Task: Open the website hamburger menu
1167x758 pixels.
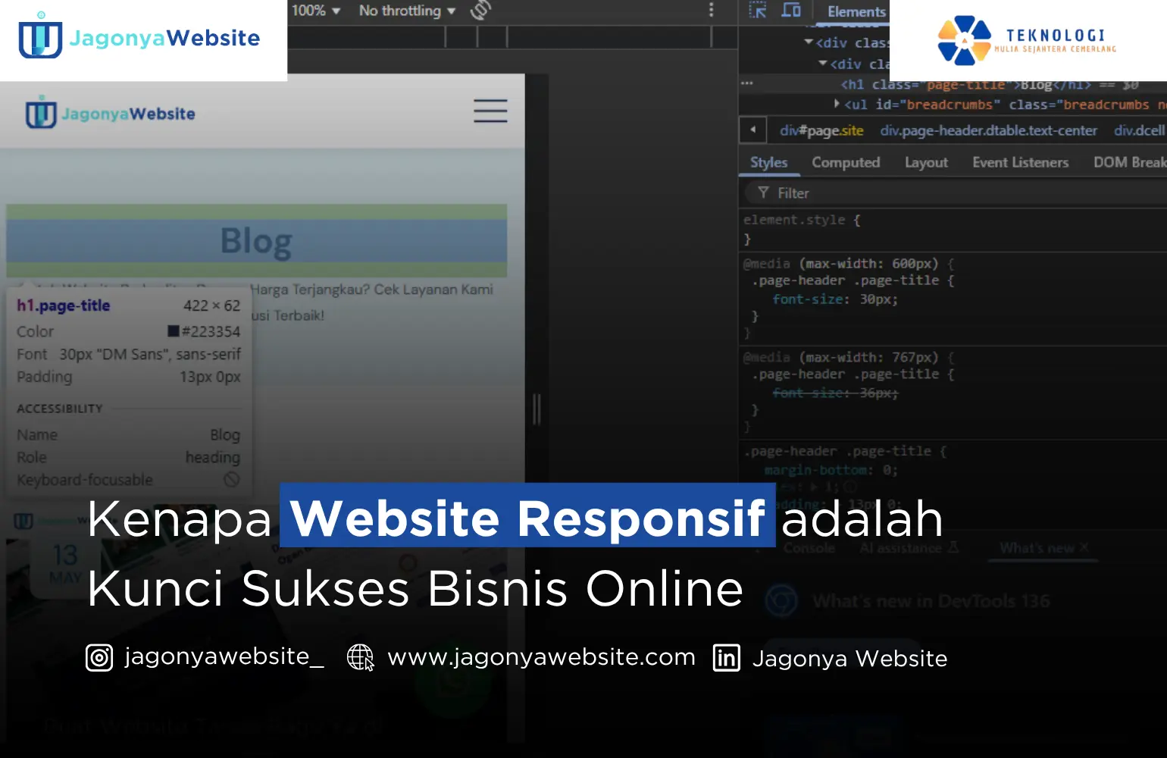Action: (x=490, y=111)
